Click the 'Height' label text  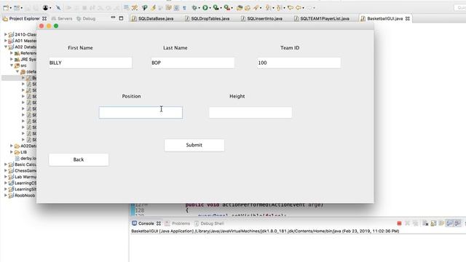point(237,96)
